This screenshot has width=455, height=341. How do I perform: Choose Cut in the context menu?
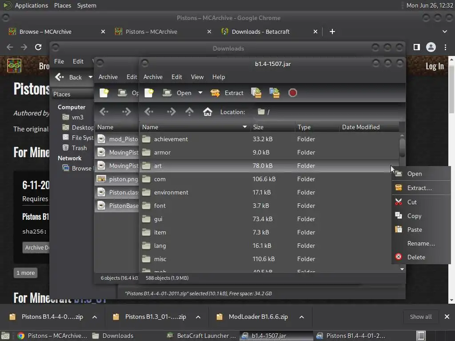coord(421,202)
